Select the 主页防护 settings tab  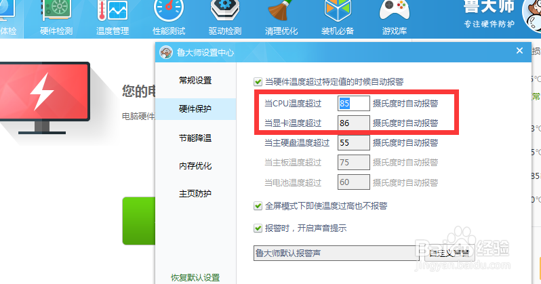tap(195, 194)
